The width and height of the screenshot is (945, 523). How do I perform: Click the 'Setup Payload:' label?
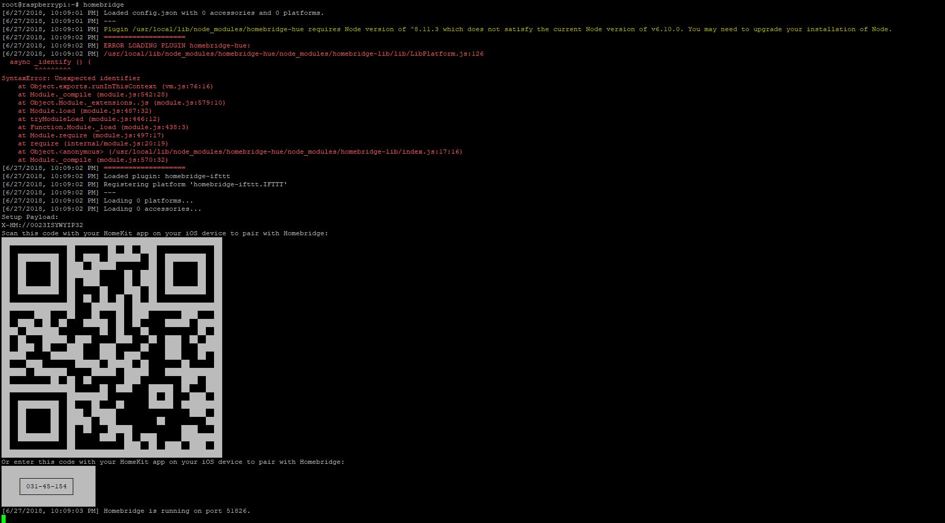[x=30, y=217]
